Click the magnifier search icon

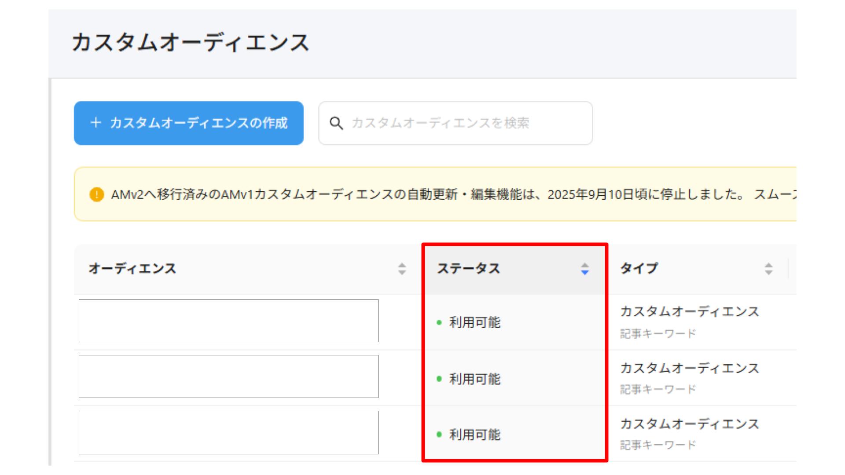coord(336,123)
